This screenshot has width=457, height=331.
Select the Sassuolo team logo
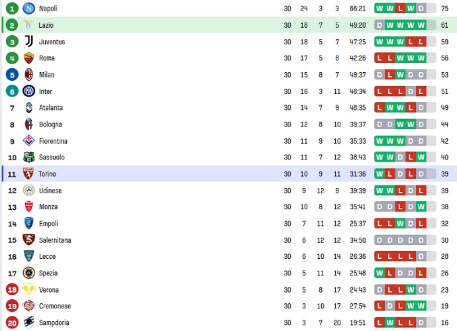pos(28,158)
